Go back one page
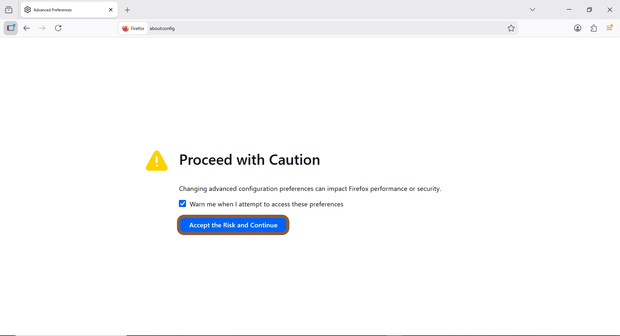Image resolution: width=620 pixels, height=336 pixels. point(26,28)
